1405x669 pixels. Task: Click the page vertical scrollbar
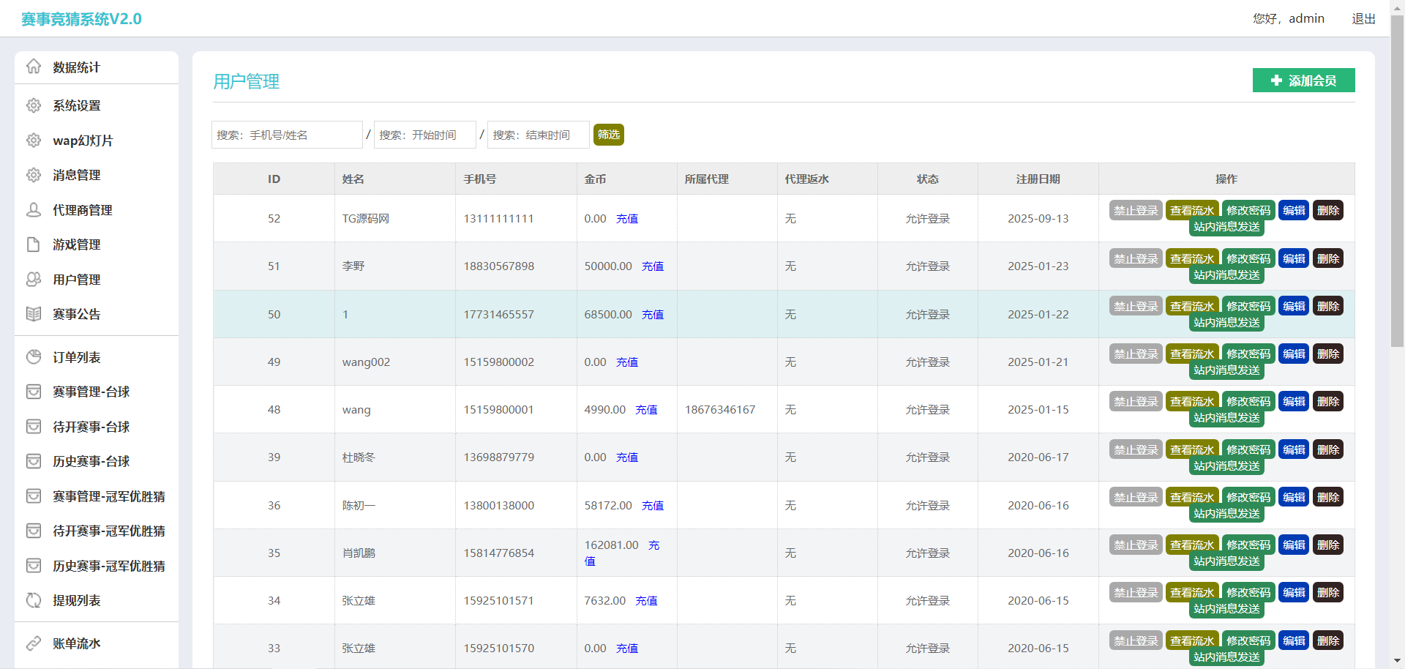coord(1397,183)
